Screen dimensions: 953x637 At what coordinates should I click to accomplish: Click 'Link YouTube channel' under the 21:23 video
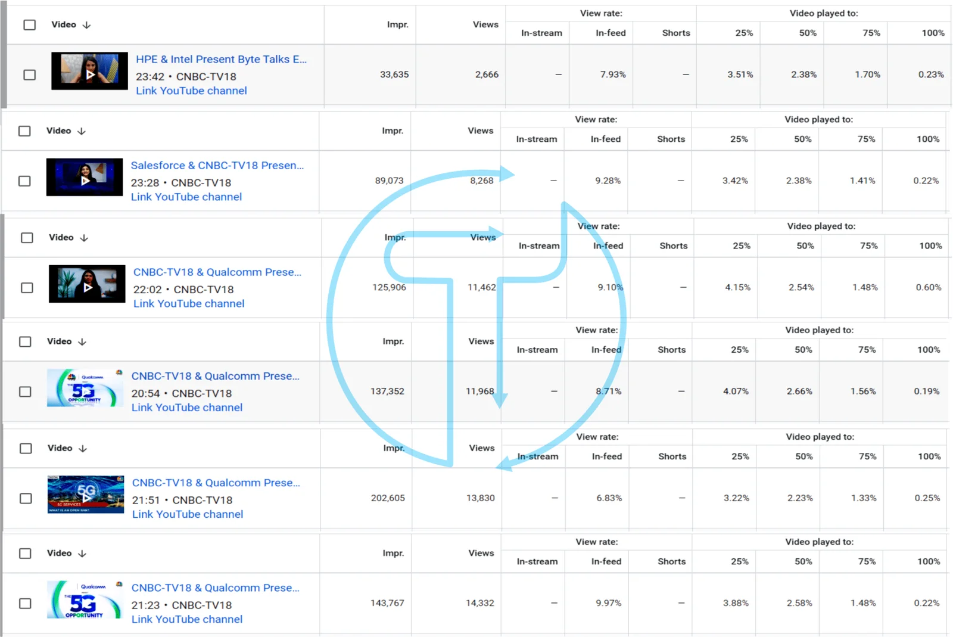pos(187,619)
